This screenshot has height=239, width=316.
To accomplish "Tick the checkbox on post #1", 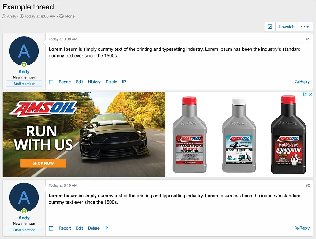I will [51, 82].
